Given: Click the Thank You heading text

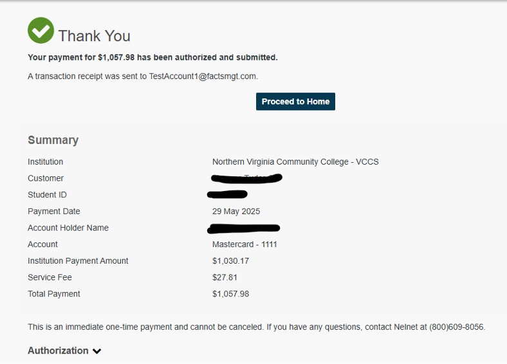Looking at the screenshot, I should (94, 36).
